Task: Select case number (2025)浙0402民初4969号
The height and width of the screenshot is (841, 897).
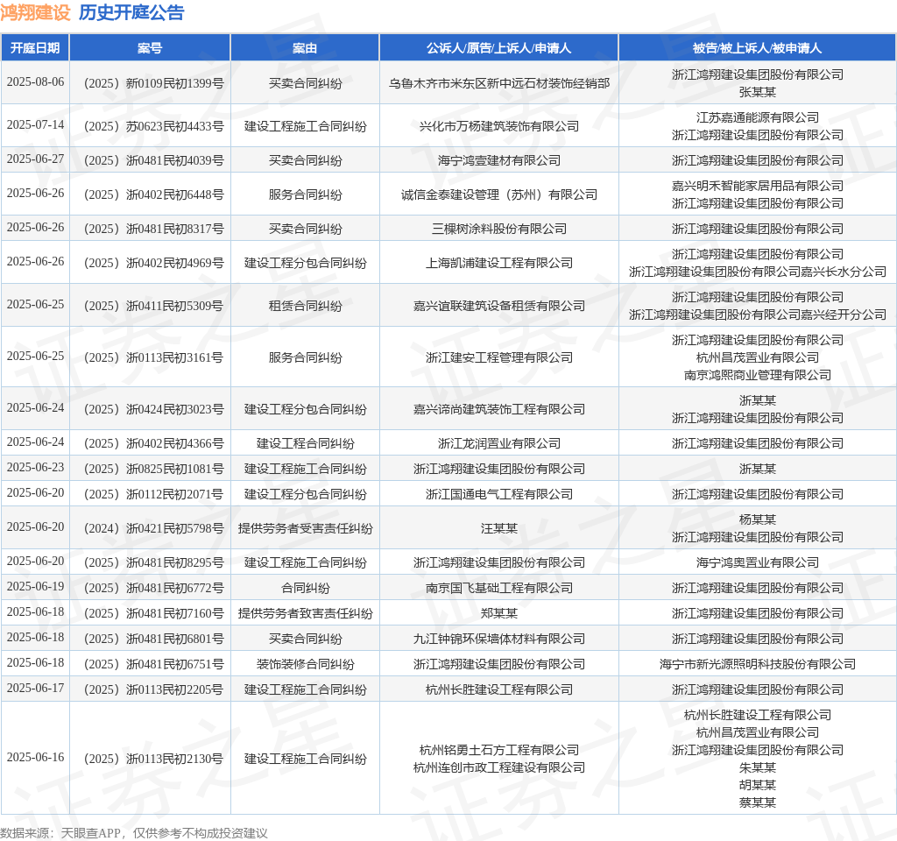Action: [x=153, y=263]
